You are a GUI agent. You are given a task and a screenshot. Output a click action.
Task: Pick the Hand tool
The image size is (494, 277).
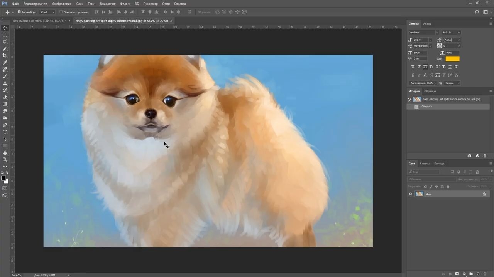[5, 153]
